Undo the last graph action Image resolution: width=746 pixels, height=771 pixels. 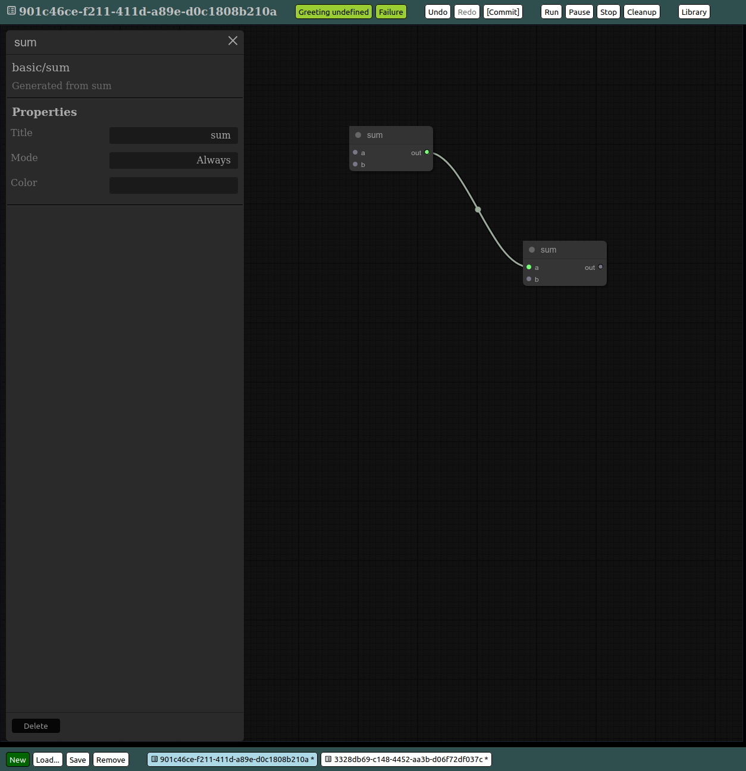(x=438, y=12)
